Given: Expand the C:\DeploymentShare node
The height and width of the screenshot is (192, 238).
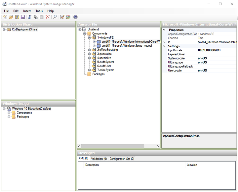Looking at the screenshot, I should [4, 30].
